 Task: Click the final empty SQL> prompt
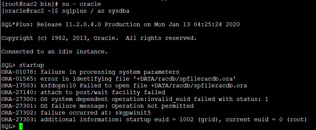click(x=8, y=126)
